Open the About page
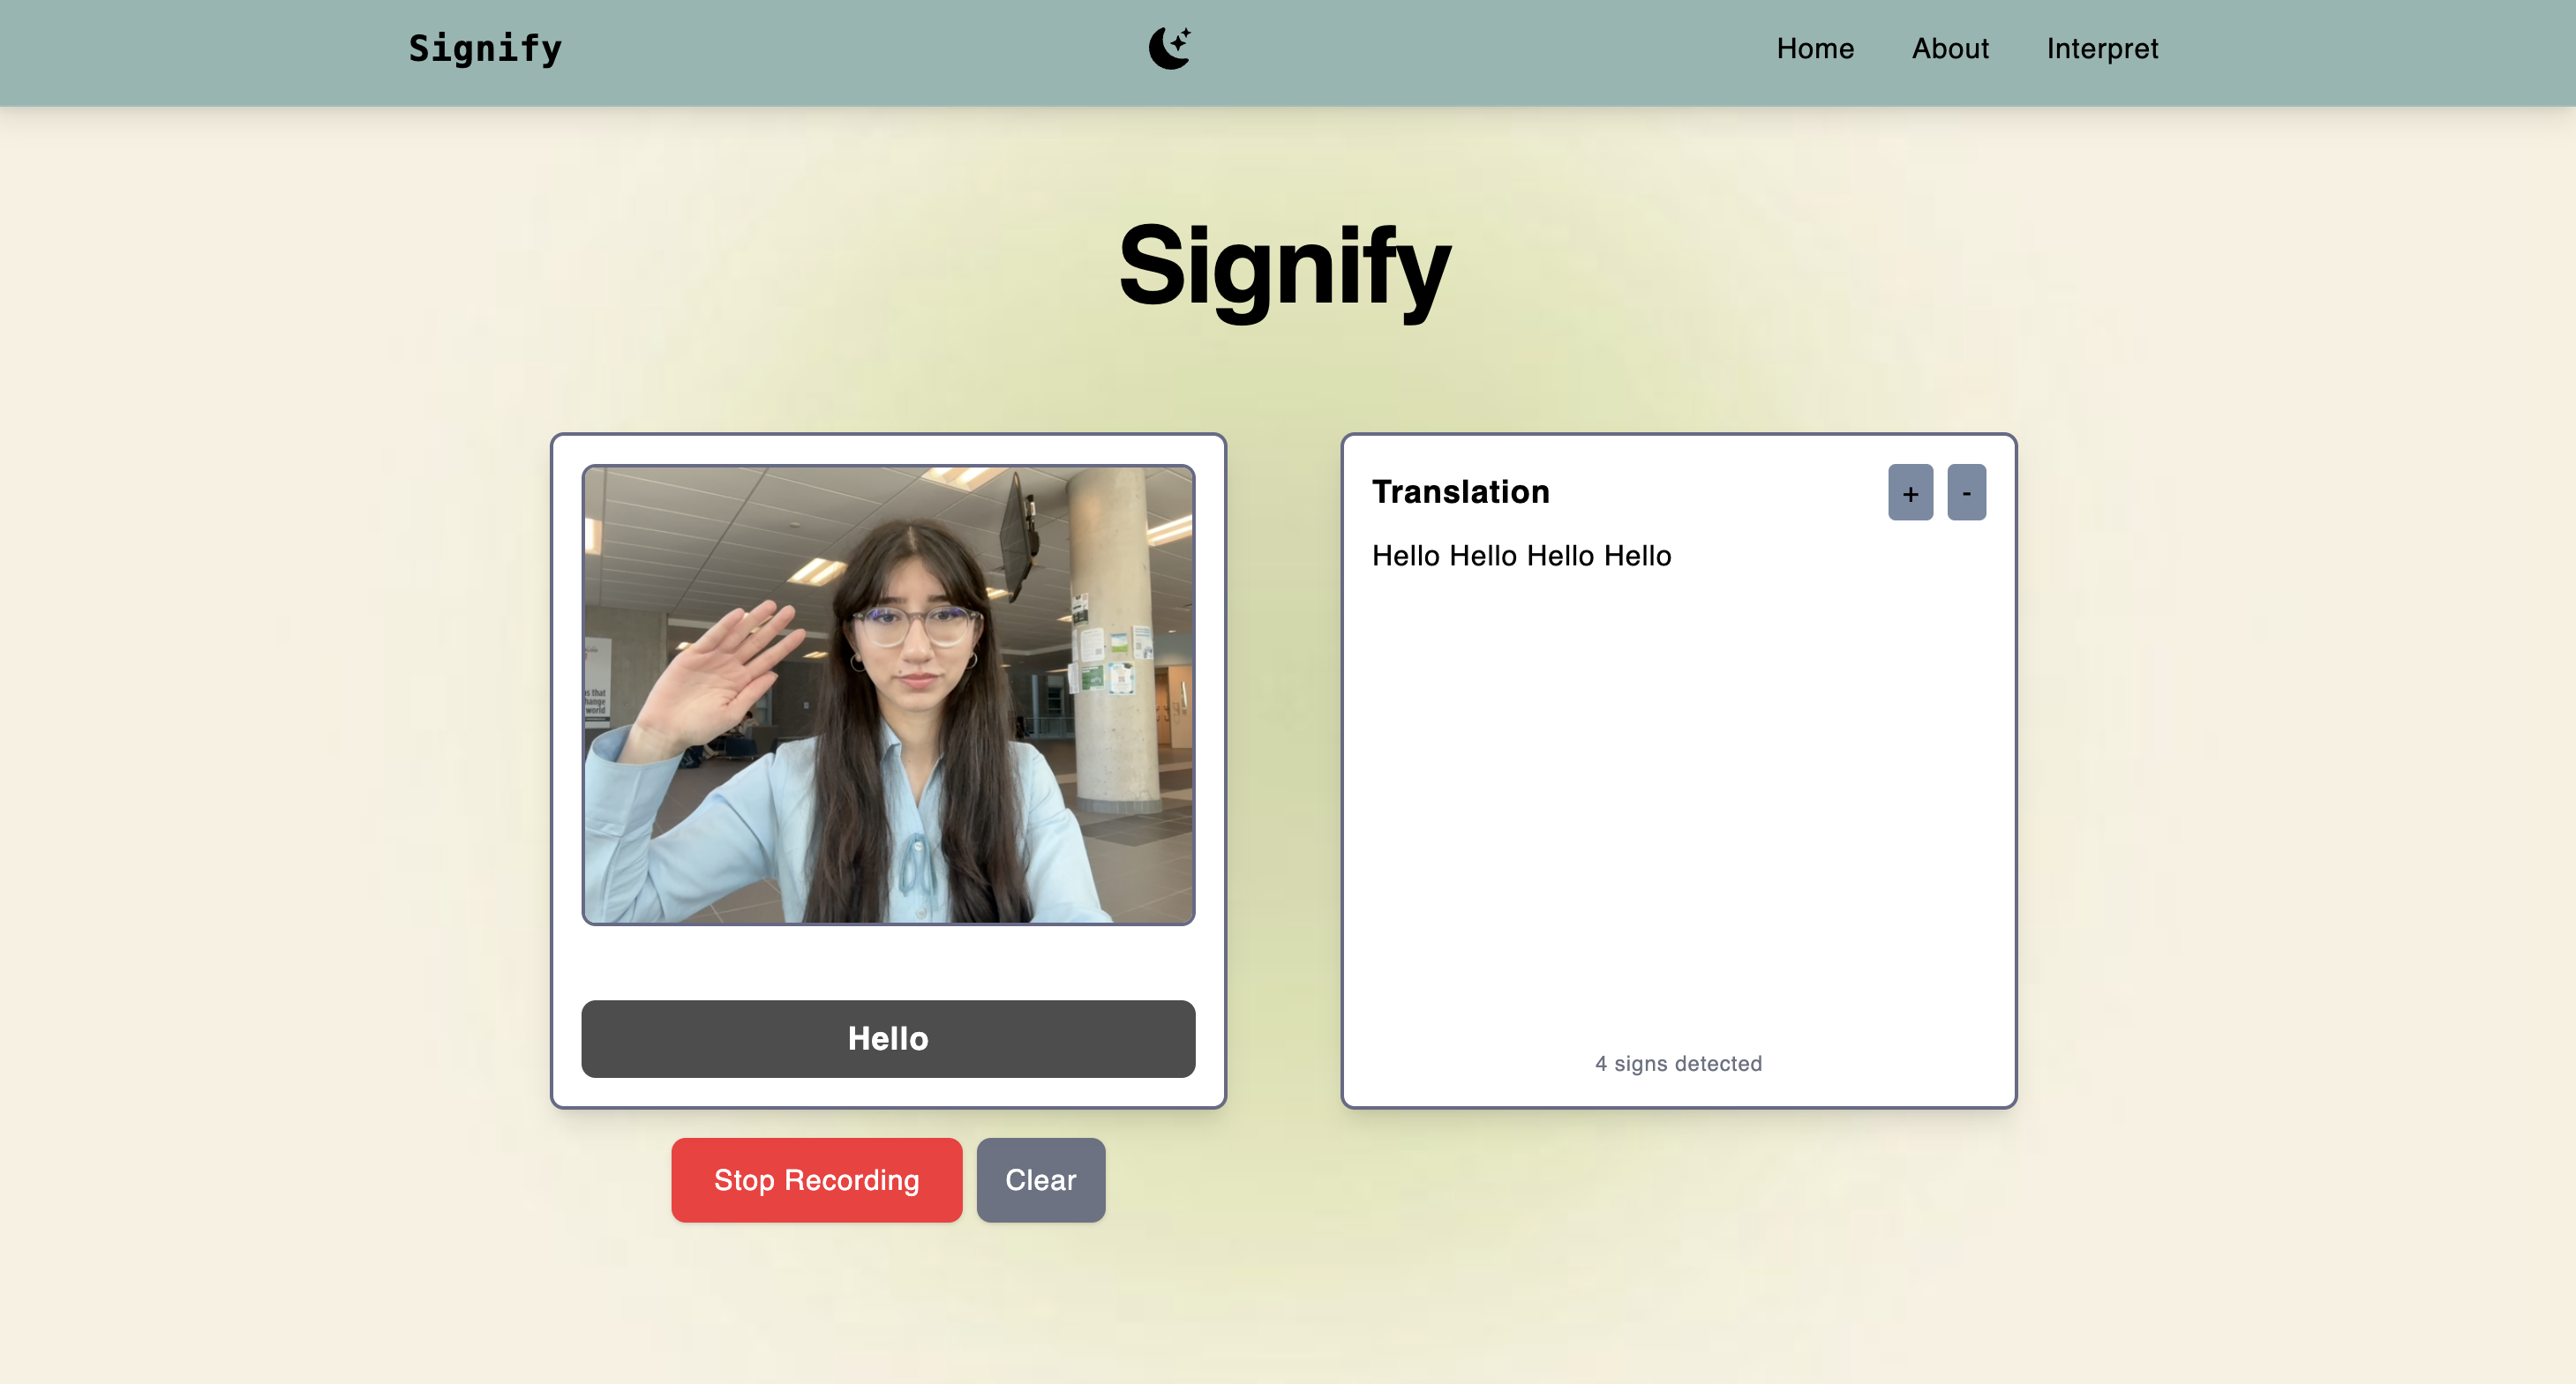Screen dimensions: 2576x1384 click(x=1949, y=48)
